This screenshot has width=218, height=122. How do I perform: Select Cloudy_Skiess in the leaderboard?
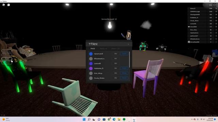pos(203,21)
